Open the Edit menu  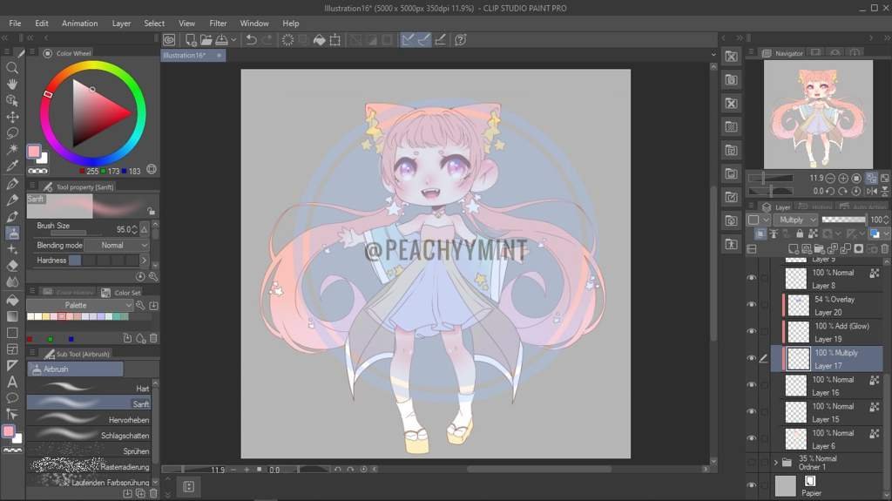coord(42,24)
